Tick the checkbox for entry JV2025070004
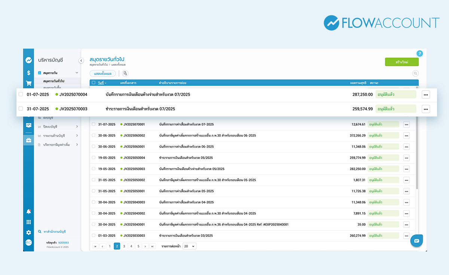The image size is (449, 275). (x=21, y=94)
